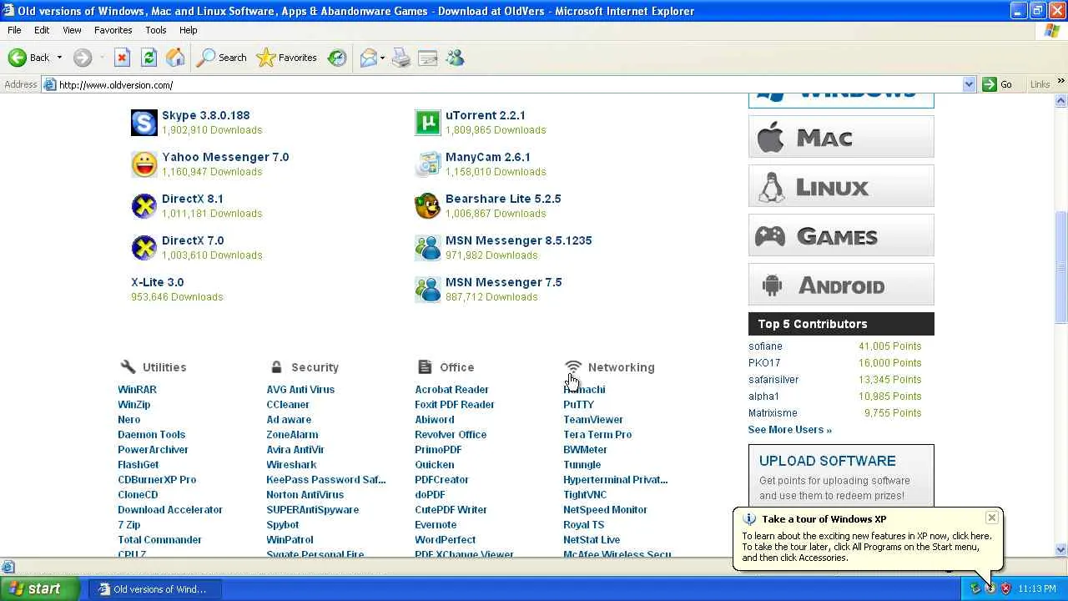Click the Old versions of Wind... taskbar button
The height and width of the screenshot is (601, 1068).
pyautogui.click(x=154, y=588)
